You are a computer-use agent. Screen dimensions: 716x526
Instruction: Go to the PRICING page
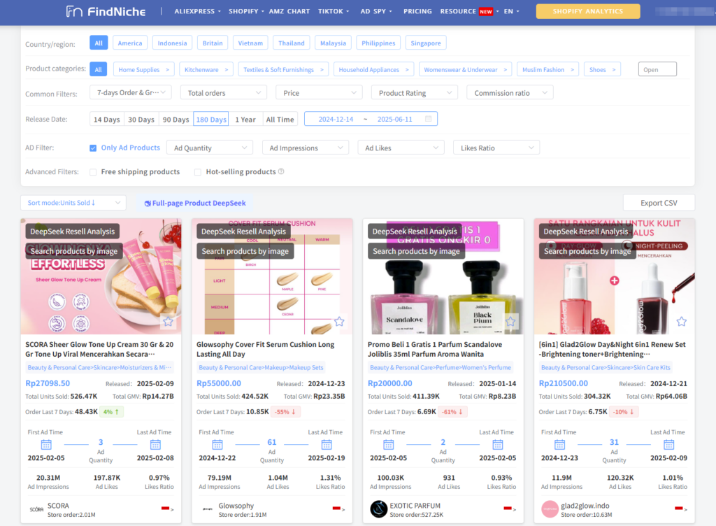[x=417, y=11]
